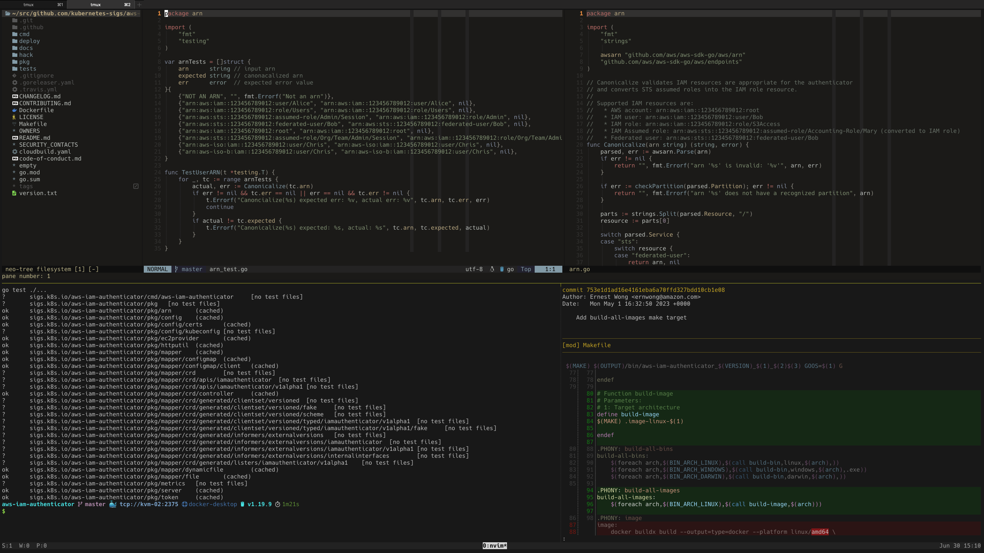
Task: Click the [mod] Makefile diff header
Action: click(x=586, y=345)
